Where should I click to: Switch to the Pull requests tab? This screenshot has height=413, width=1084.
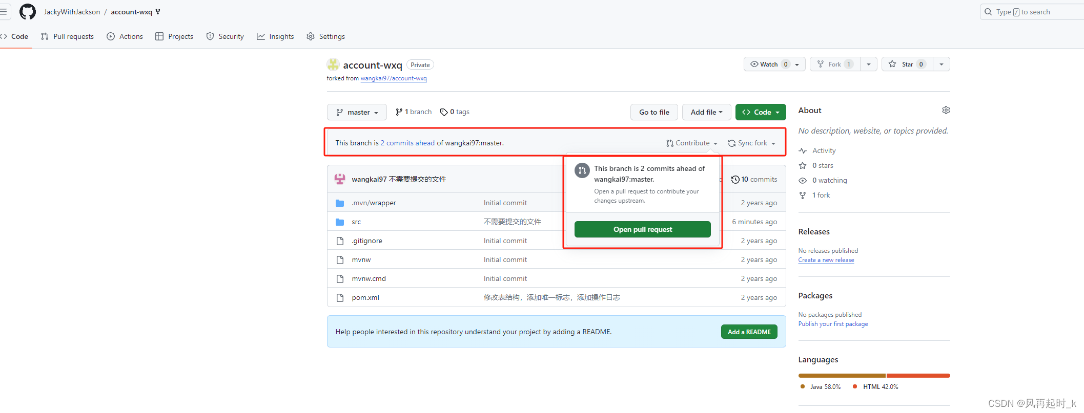(67, 36)
